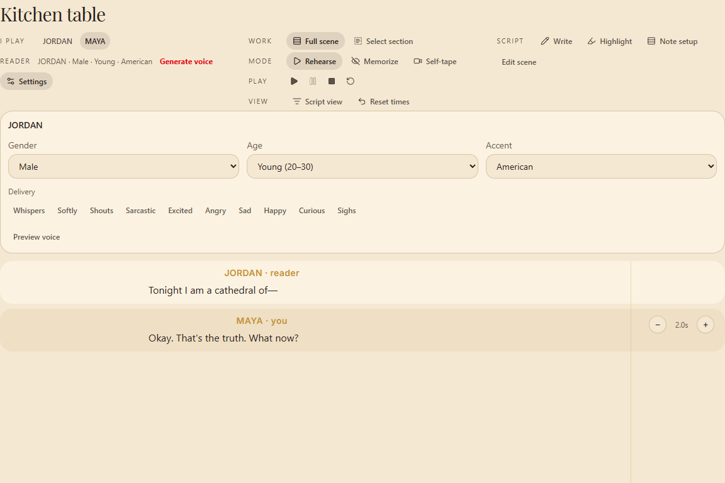725x483 pixels.
Task: Open the Accent dropdown
Action: coord(601,167)
